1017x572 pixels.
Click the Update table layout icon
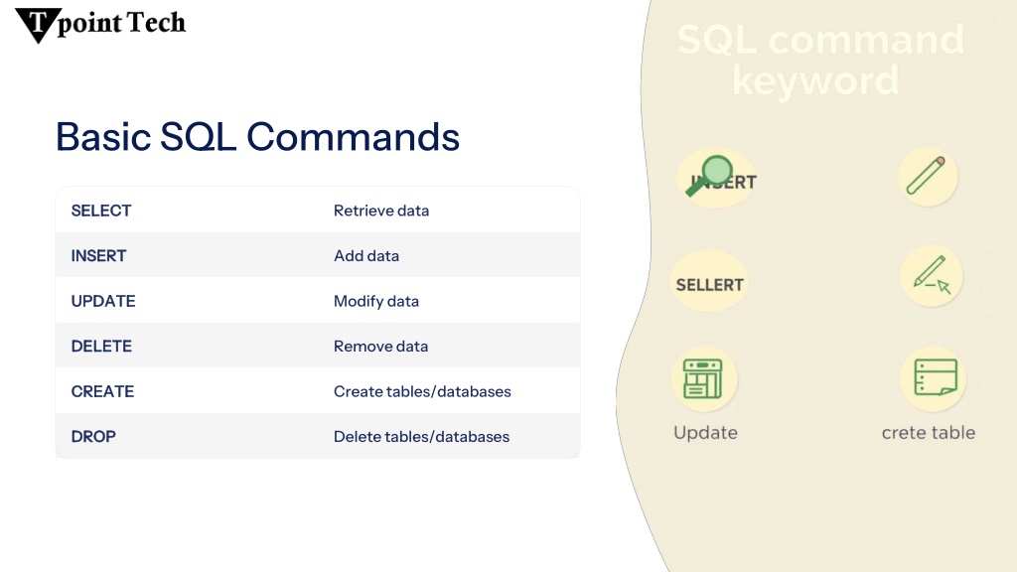tap(703, 378)
